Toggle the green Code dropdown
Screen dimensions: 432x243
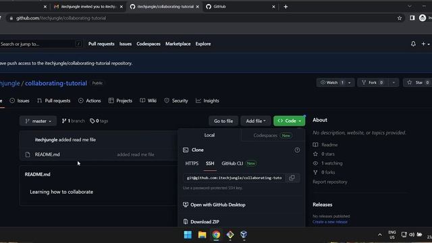click(x=290, y=121)
